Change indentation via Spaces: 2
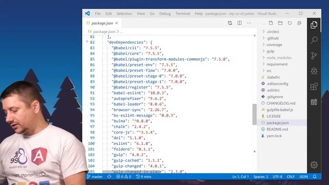This screenshot has width=329, height=185. coord(261,177)
